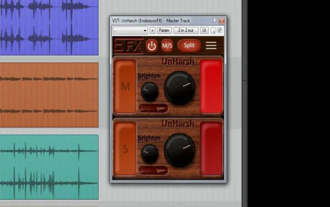Image resolution: width=330 pixels, height=207 pixels.
Task: Click the wet/dry knob in plugin header
Action: 213,30
